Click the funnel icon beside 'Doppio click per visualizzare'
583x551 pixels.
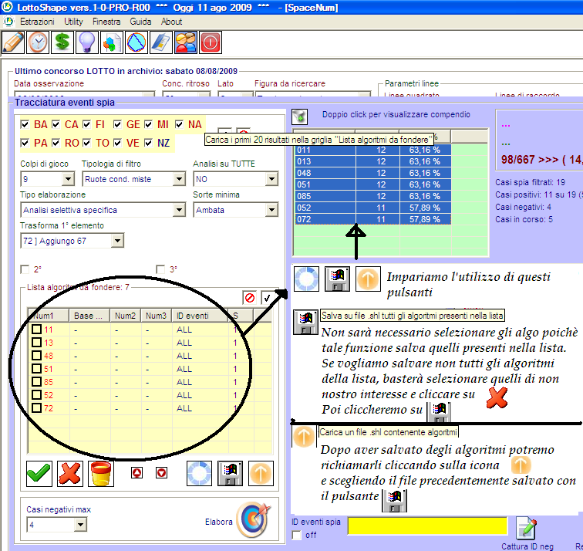300,117
